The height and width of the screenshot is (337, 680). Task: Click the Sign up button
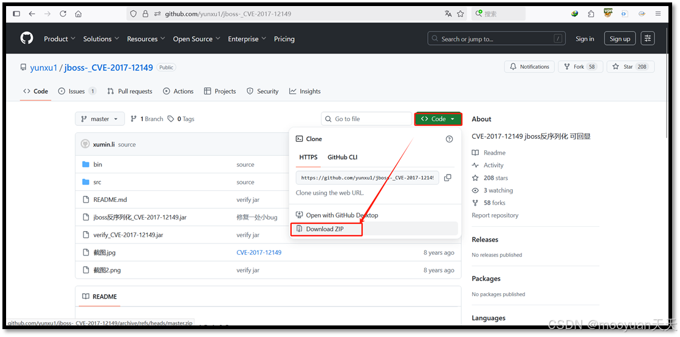tap(620, 39)
